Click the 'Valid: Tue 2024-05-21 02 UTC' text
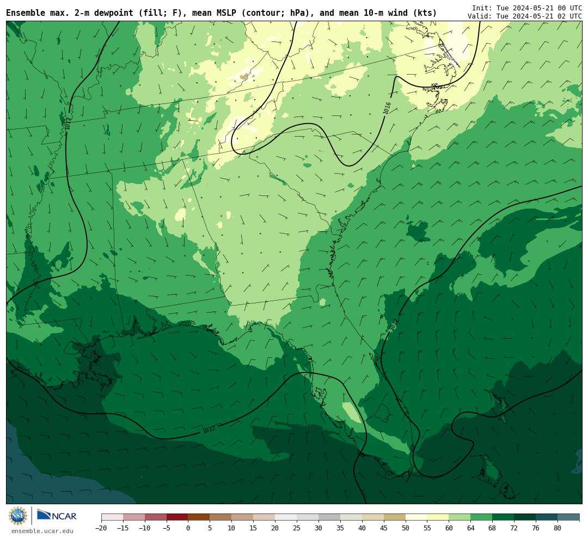The width and height of the screenshot is (588, 538). [525, 16]
